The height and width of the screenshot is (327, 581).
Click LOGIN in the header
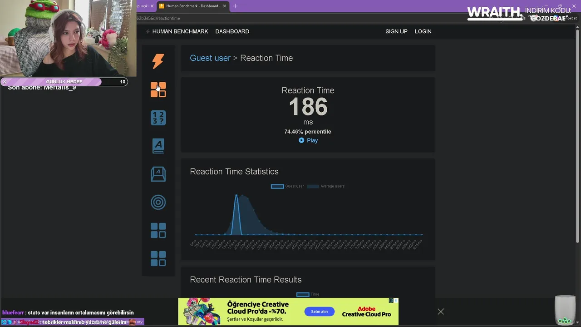tap(423, 31)
